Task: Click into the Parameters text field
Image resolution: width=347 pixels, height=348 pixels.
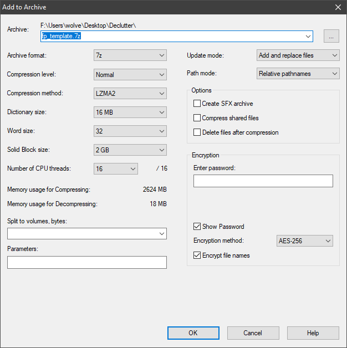Action: click(x=87, y=262)
